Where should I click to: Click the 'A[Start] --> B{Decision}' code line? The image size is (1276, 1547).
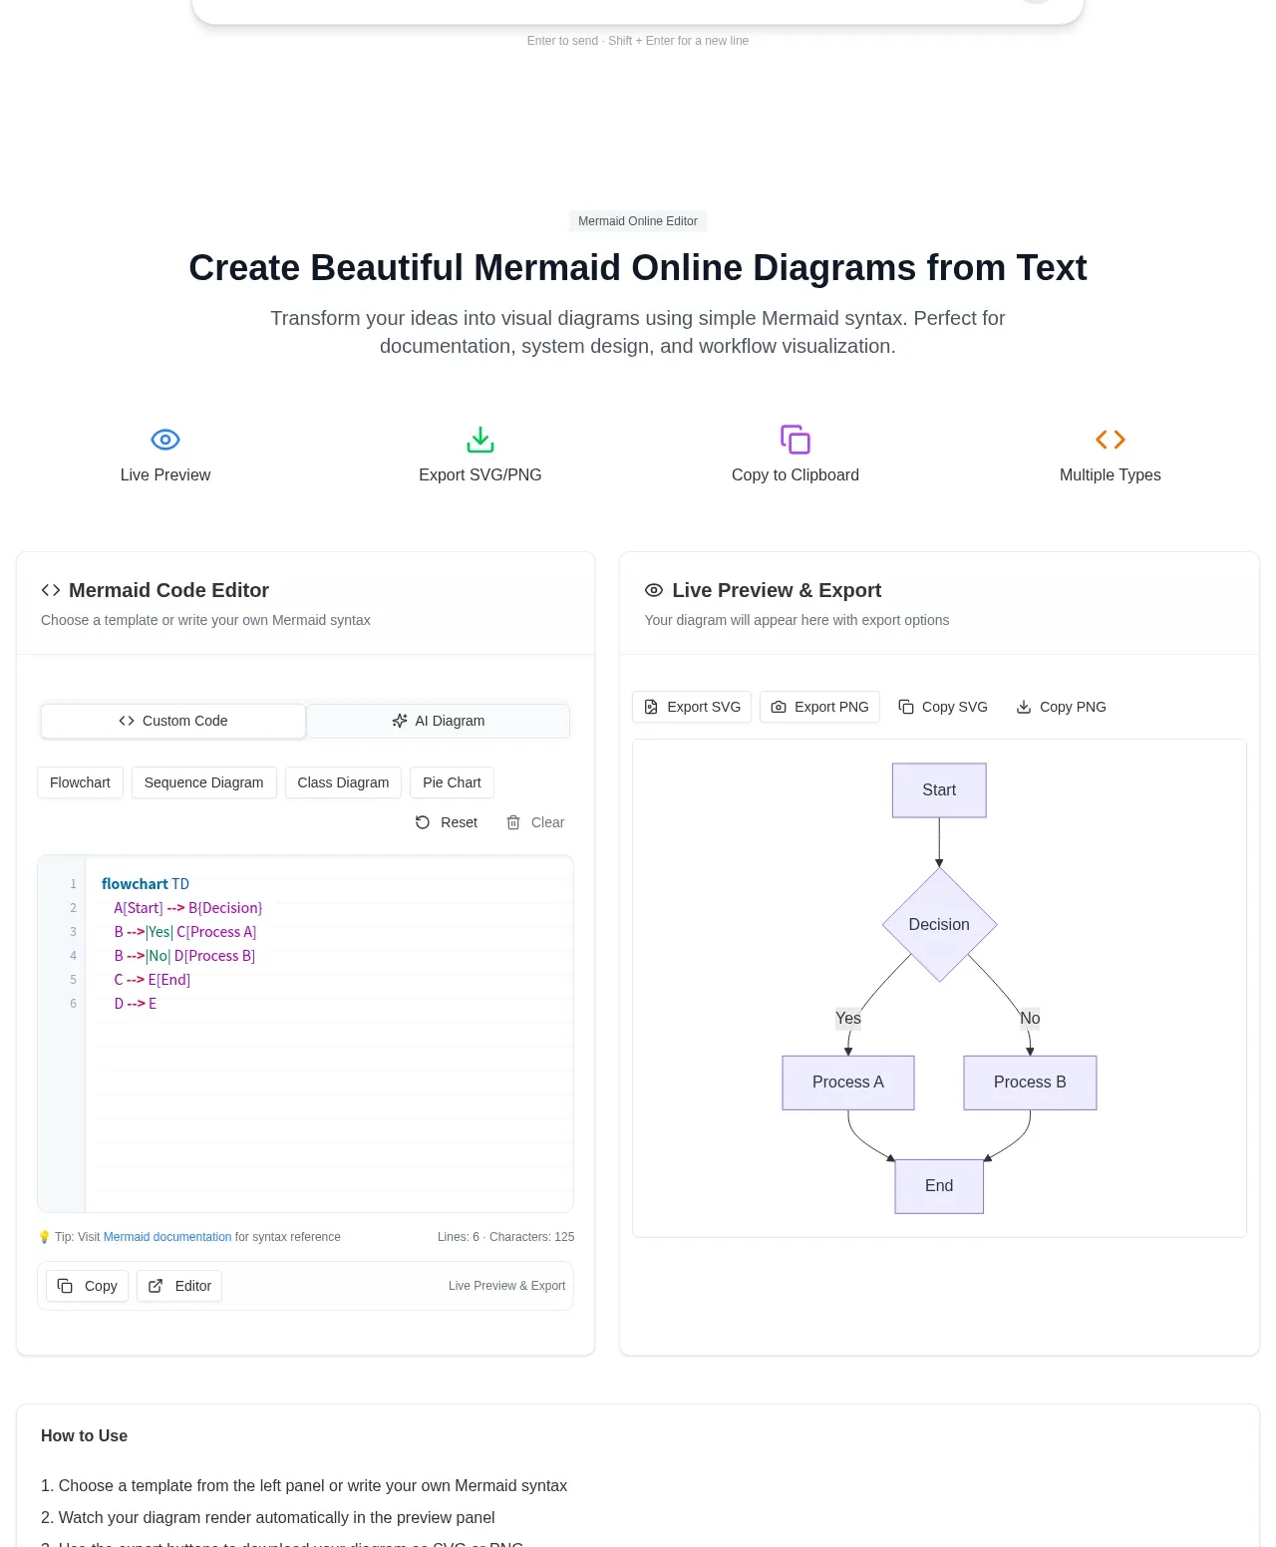[188, 908]
